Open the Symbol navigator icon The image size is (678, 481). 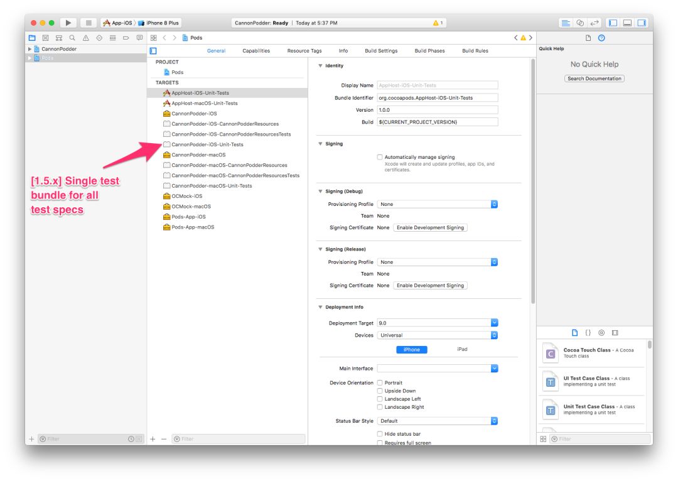tap(59, 38)
